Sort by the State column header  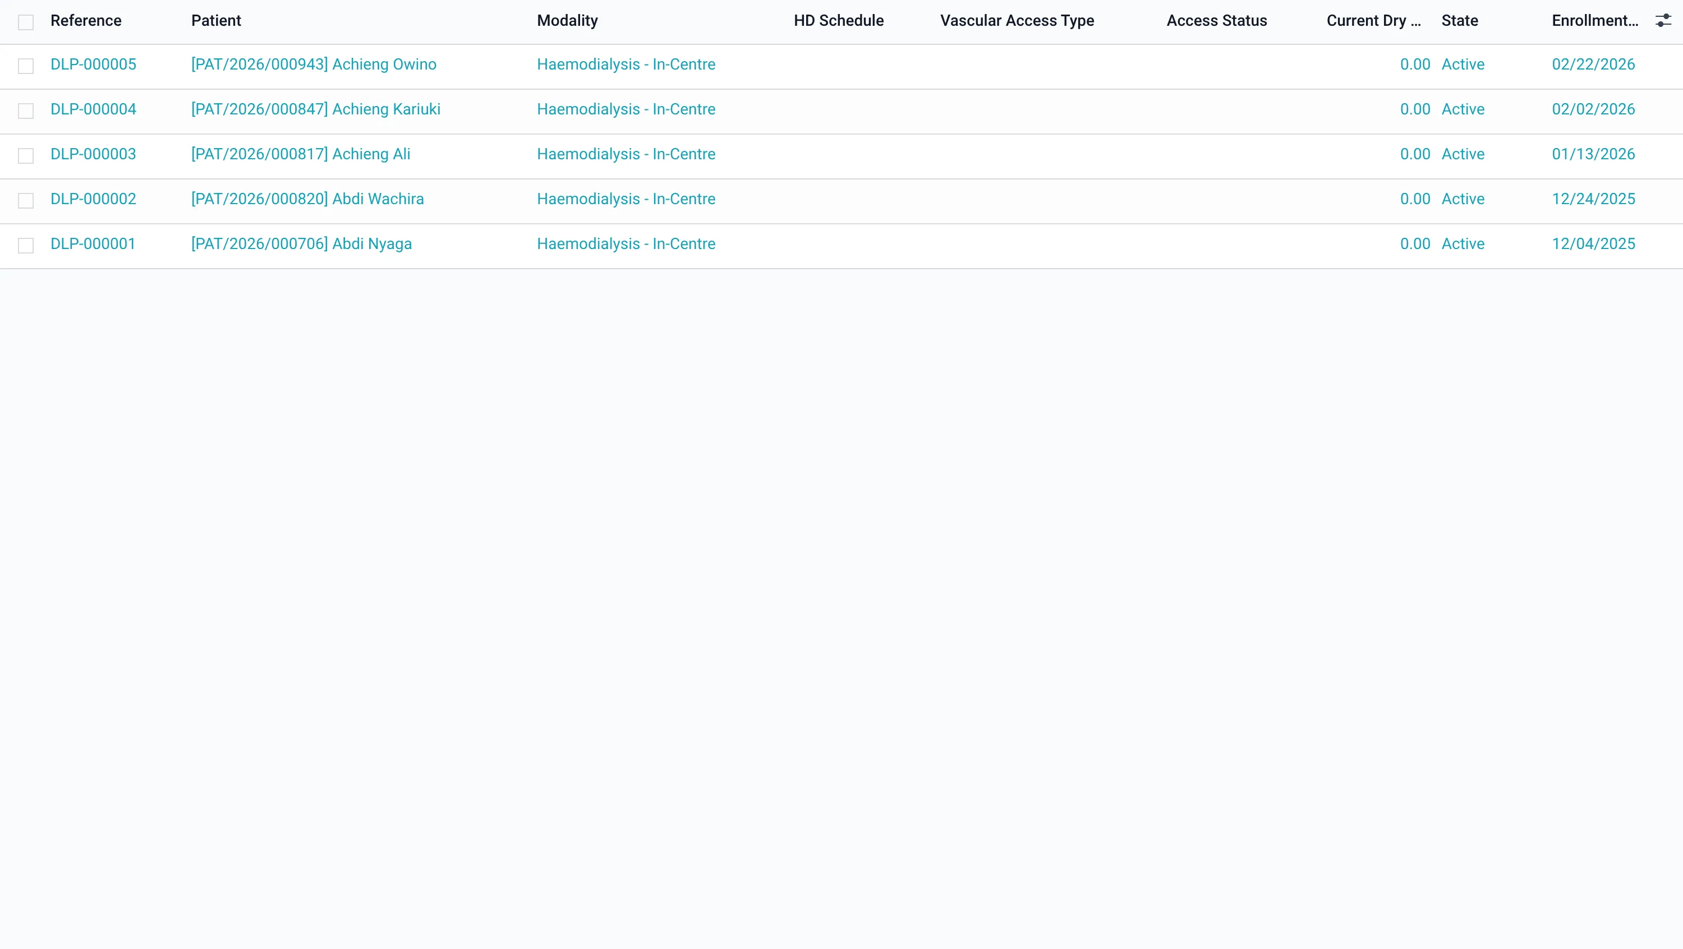pos(1460,21)
